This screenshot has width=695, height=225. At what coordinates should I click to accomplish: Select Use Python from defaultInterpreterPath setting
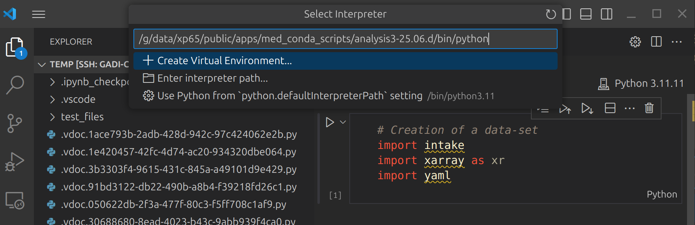[345, 96]
